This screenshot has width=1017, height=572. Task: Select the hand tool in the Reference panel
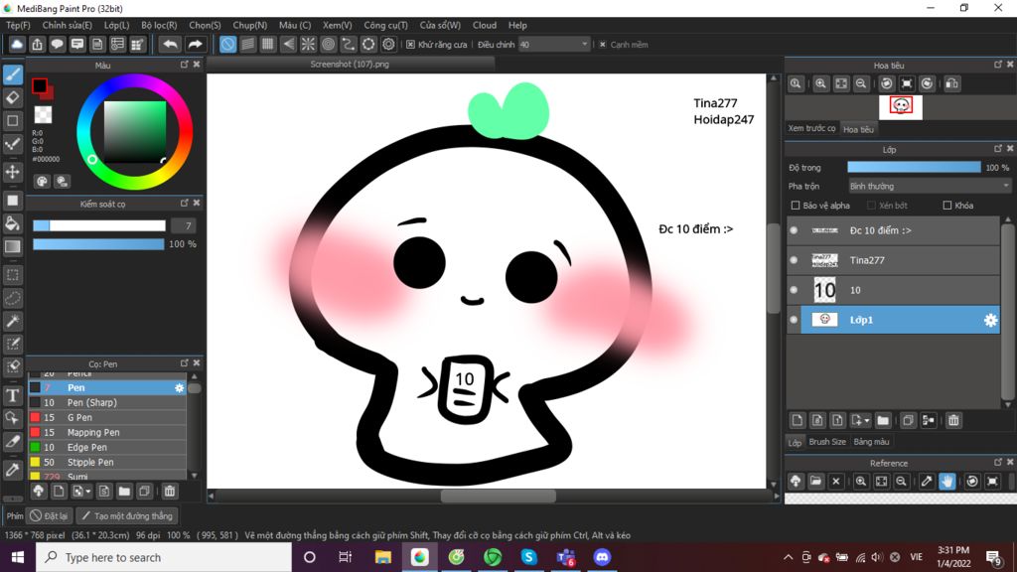[946, 482]
